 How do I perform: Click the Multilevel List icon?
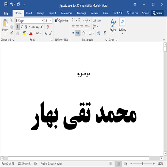87,21
